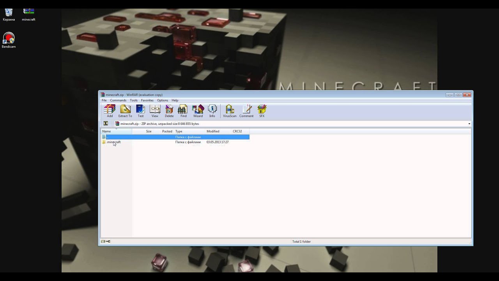Select the parent folder '..' row
The width and height of the screenshot is (499, 281).
tap(175, 137)
